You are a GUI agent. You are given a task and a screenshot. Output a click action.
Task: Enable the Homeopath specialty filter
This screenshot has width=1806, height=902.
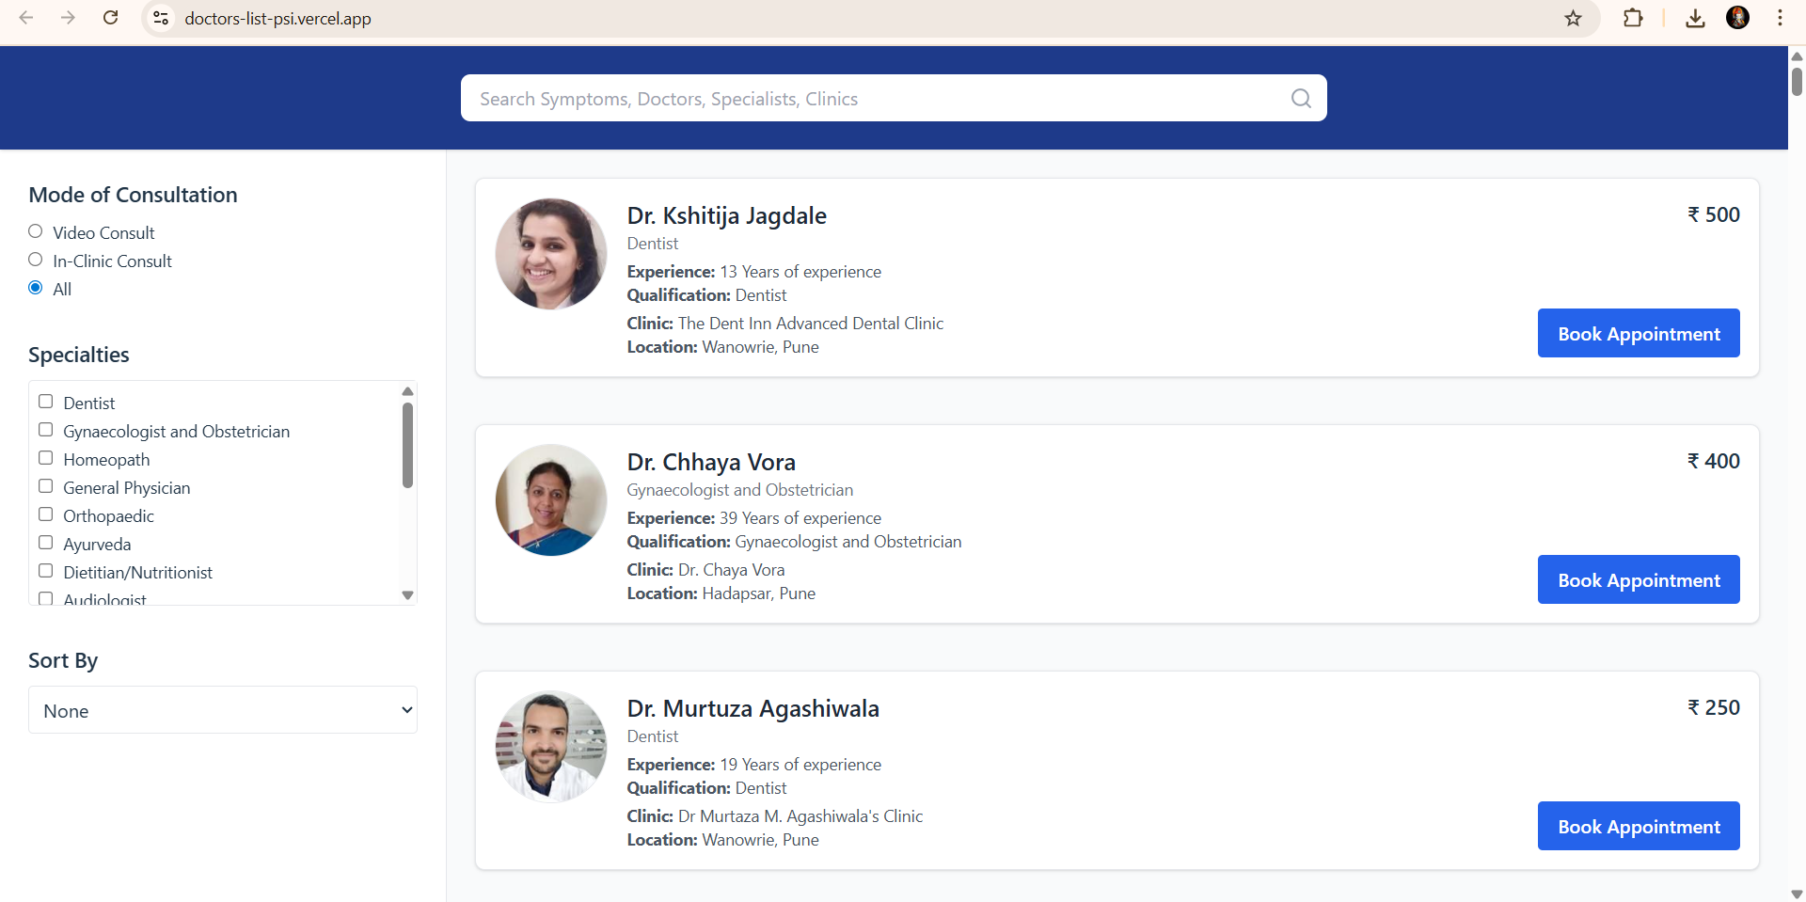[x=45, y=458]
